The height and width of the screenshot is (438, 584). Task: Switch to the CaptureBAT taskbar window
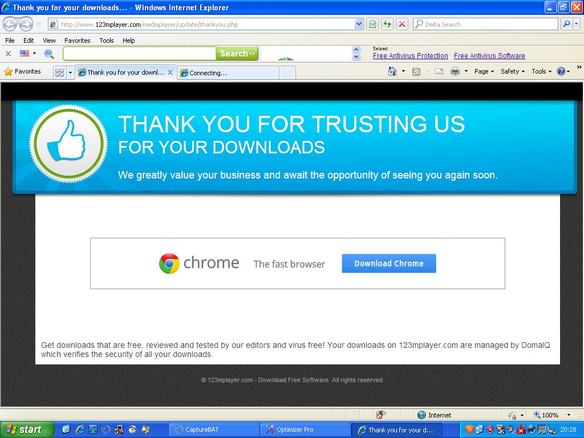click(x=214, y=430)
